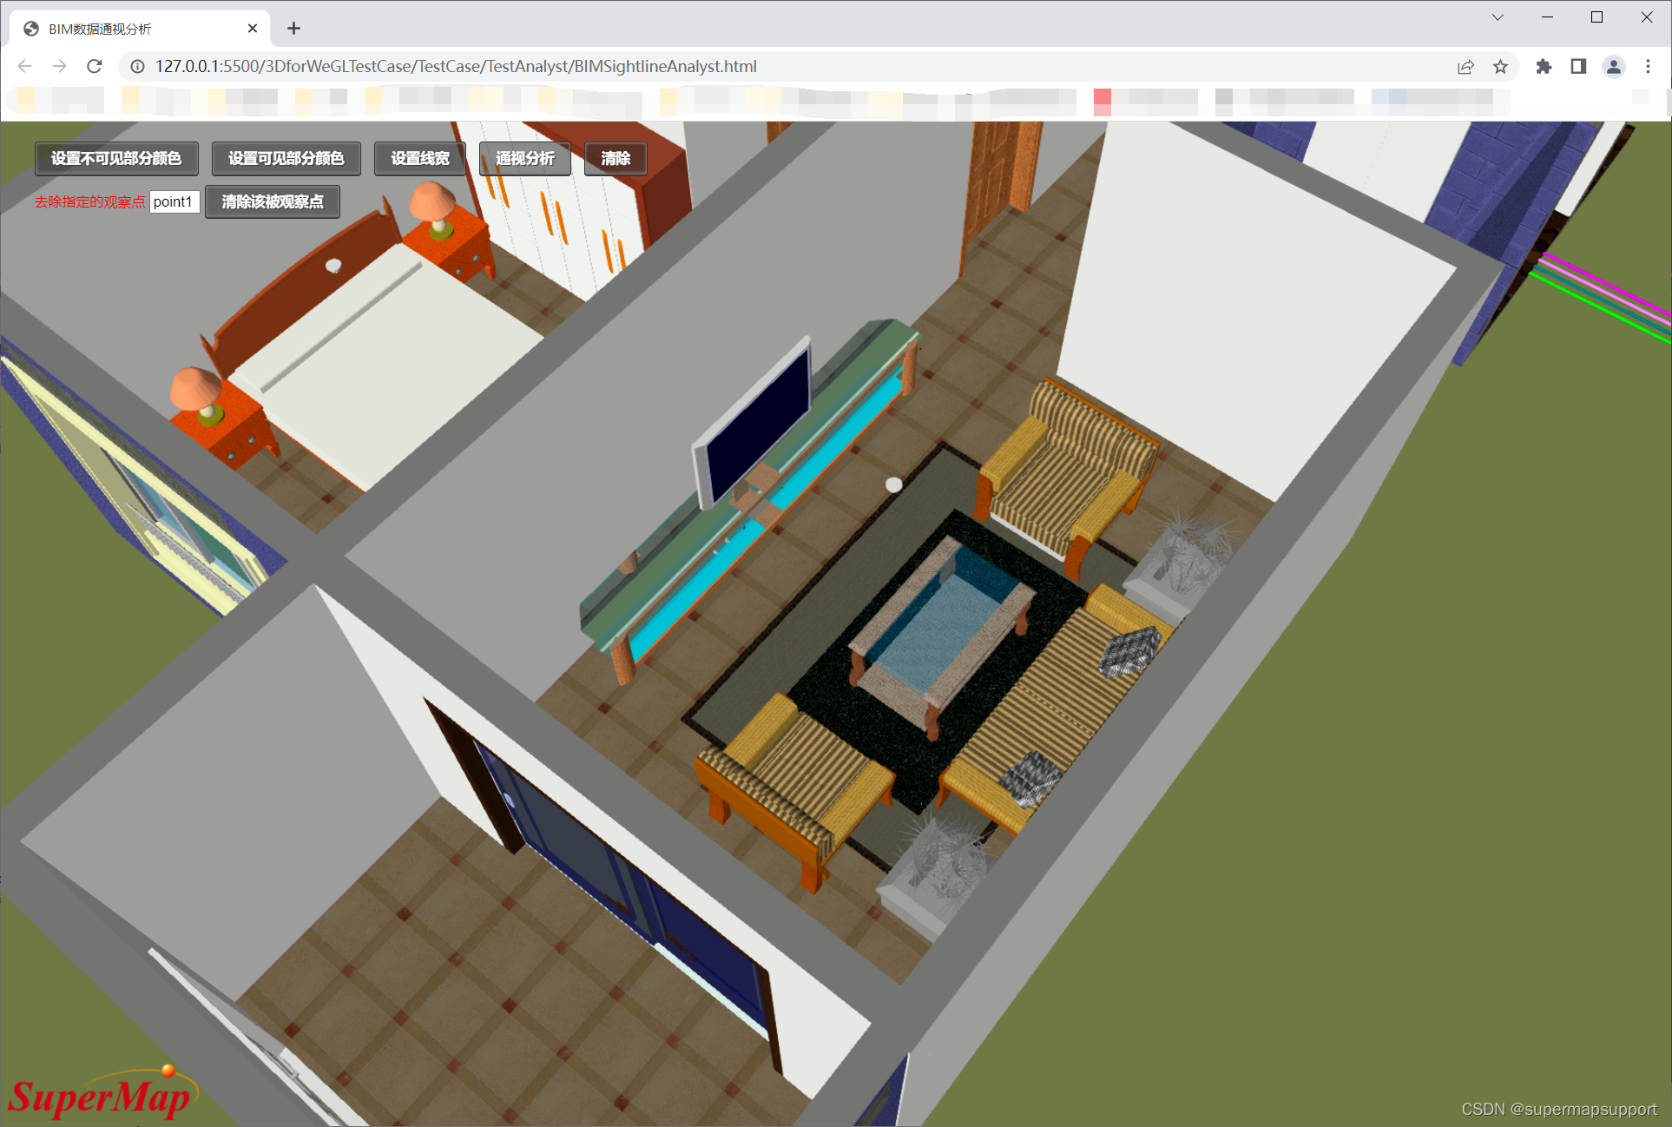Click the white point sphere on the bed
This screenshot has width=1672, height=1127.
pyautogui.click(x=333, y=266)
